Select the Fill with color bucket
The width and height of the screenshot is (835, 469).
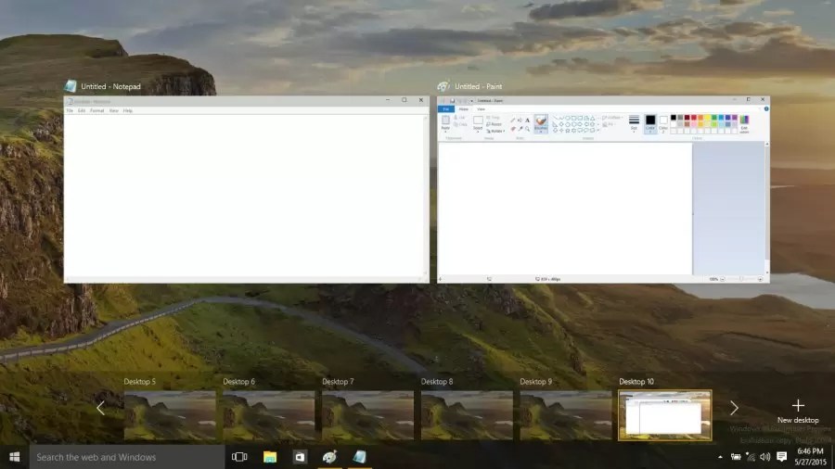point(520,120)
